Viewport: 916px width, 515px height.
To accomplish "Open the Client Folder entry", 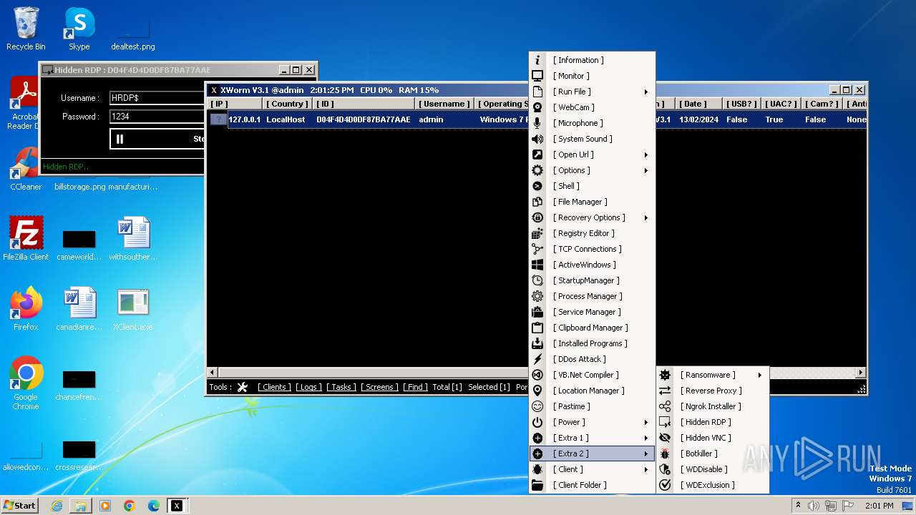I will (592, 485).
